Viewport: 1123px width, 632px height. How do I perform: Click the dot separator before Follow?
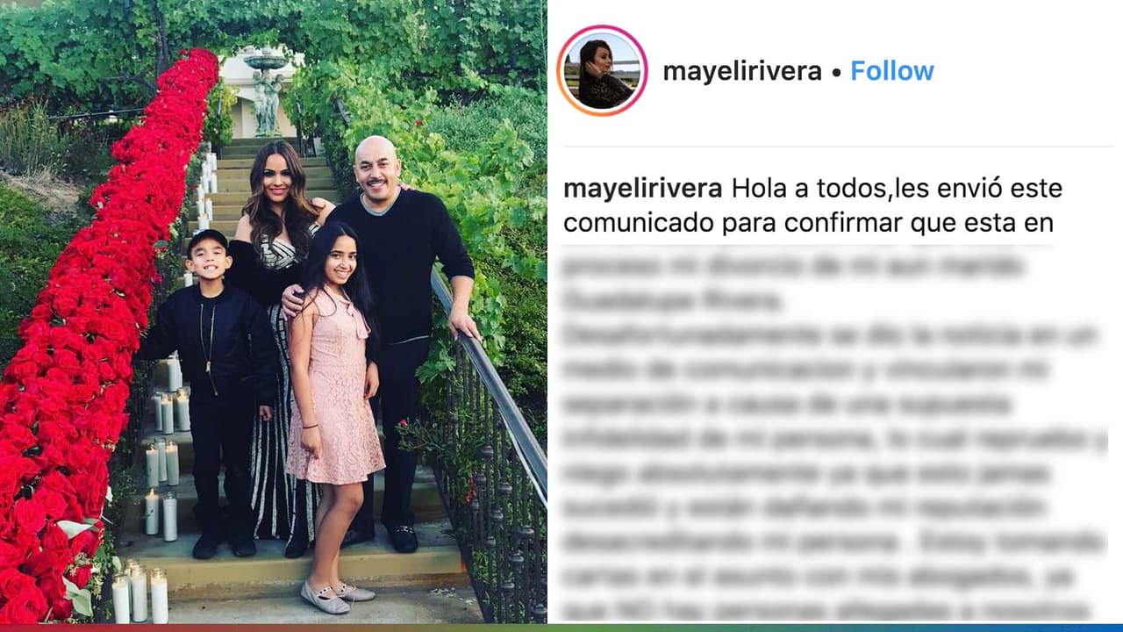836,72
